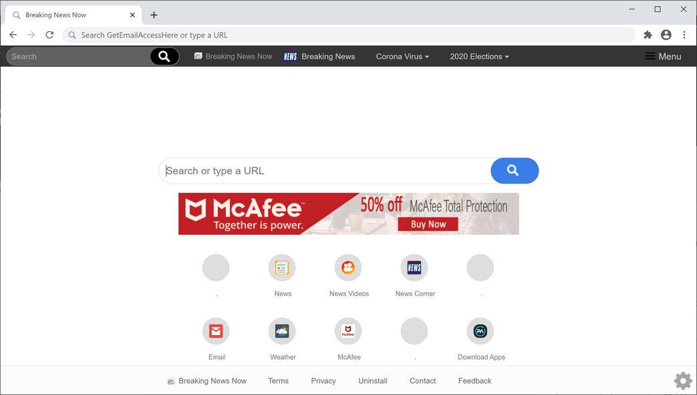Launch McAfee from its shortcut icon

pyautogui.click(x=348, y=330)
